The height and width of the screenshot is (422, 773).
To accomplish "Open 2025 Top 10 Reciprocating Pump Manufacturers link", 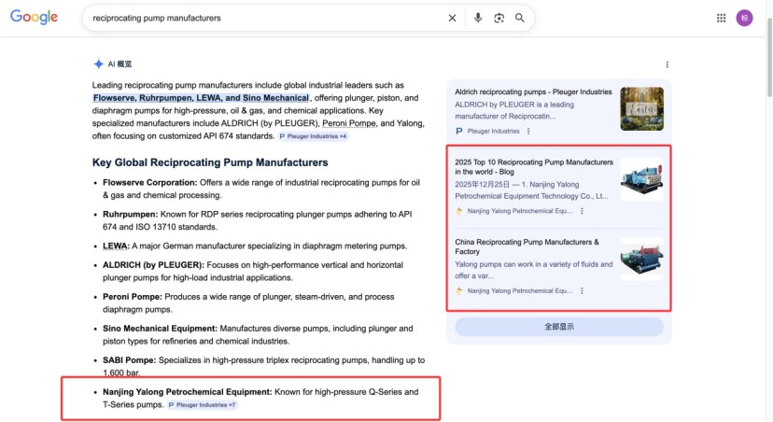I will coord(533,166).
